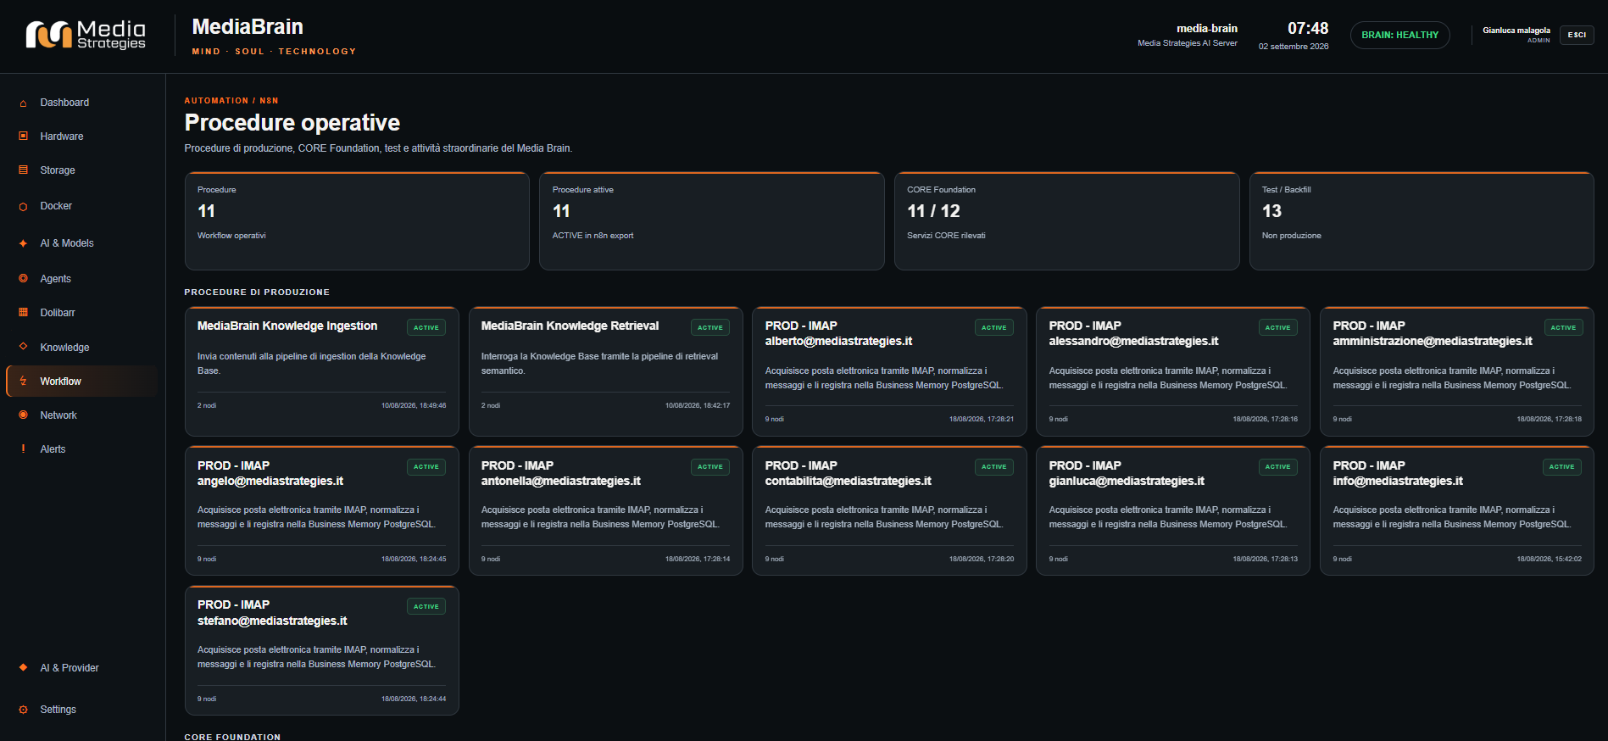The height and width of the screenshot is (741, 1608).
Task: Open the Hardware section
Action: pyautogui.click(x=82, y=136)
